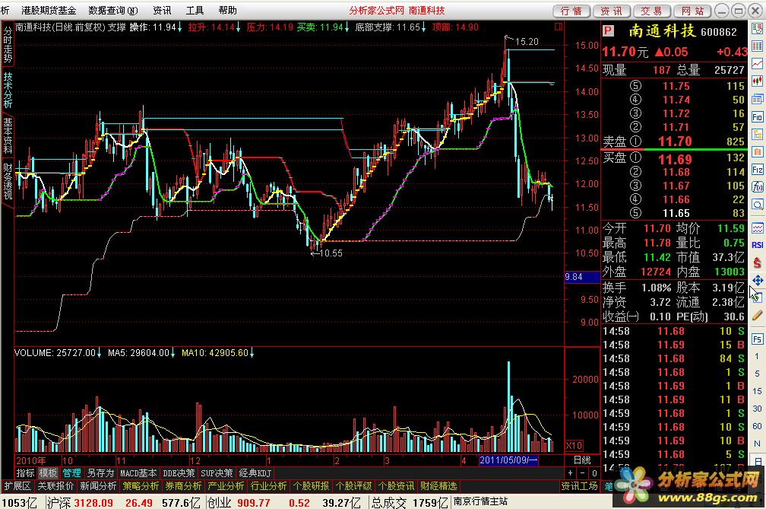Open the 帮助 menu
Viewport: 766px width, 509px height.
point(228,10)
